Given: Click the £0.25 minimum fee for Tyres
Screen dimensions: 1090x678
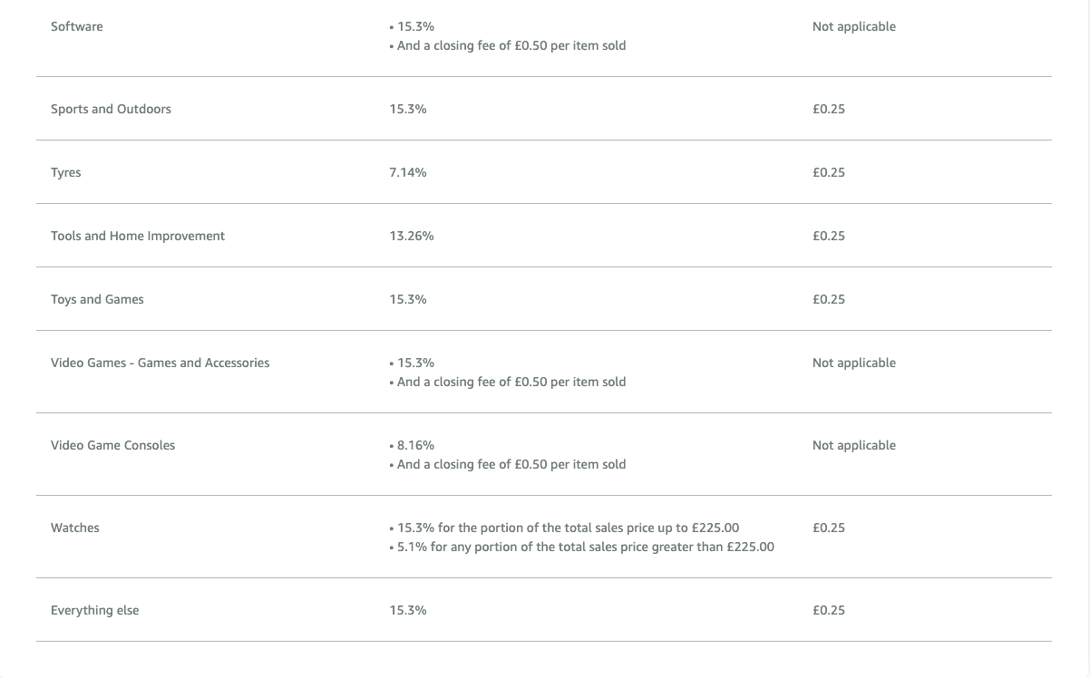Looking at the screenshot, I should click(x=829, y=172).
